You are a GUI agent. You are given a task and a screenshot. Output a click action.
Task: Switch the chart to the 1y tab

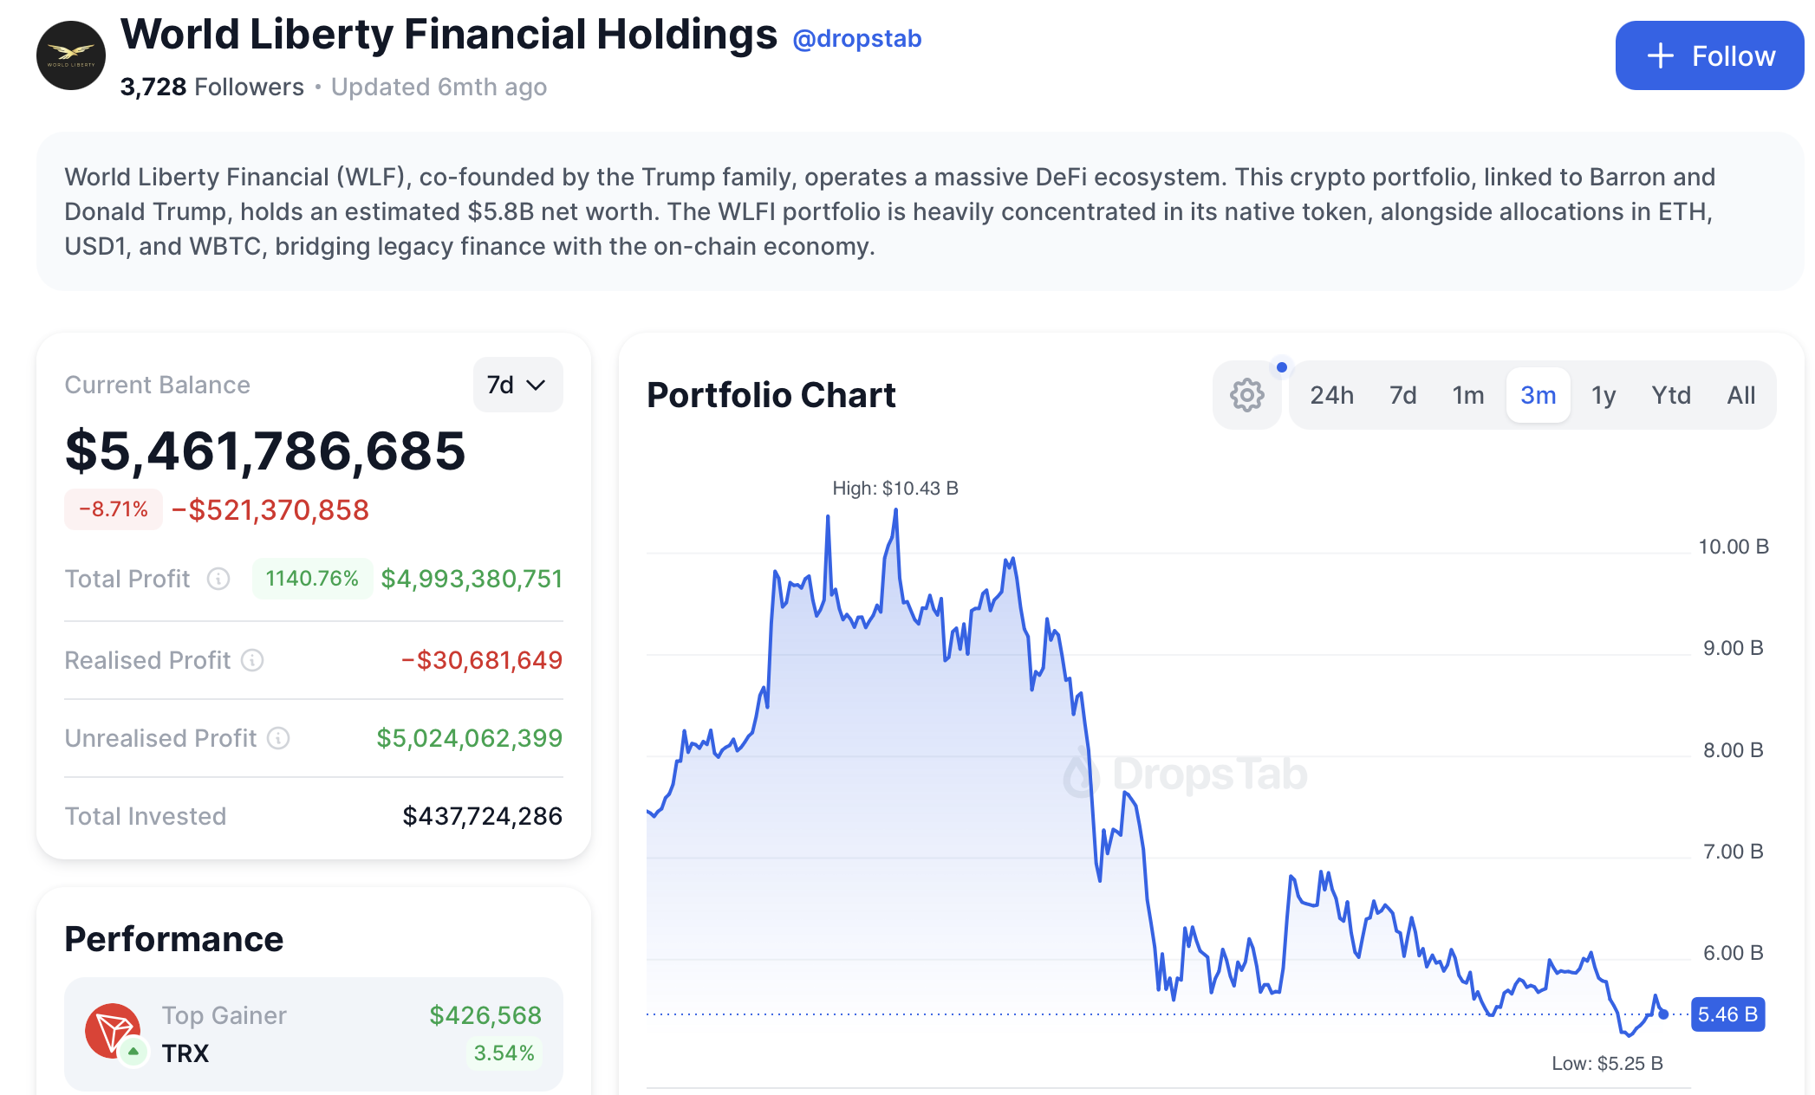1604,395
